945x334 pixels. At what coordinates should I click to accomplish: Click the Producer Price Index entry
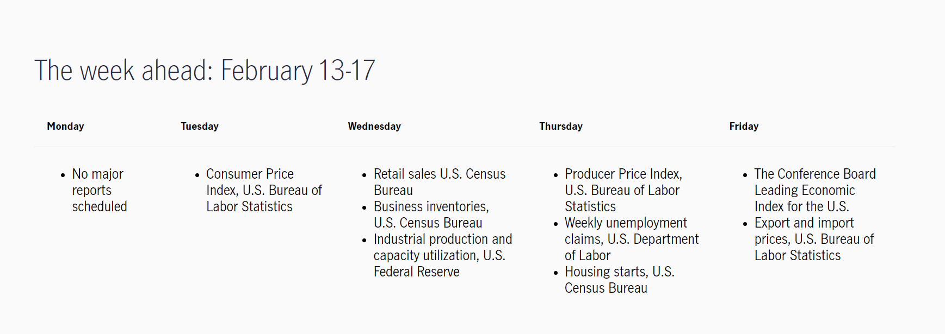coord(623,190)
